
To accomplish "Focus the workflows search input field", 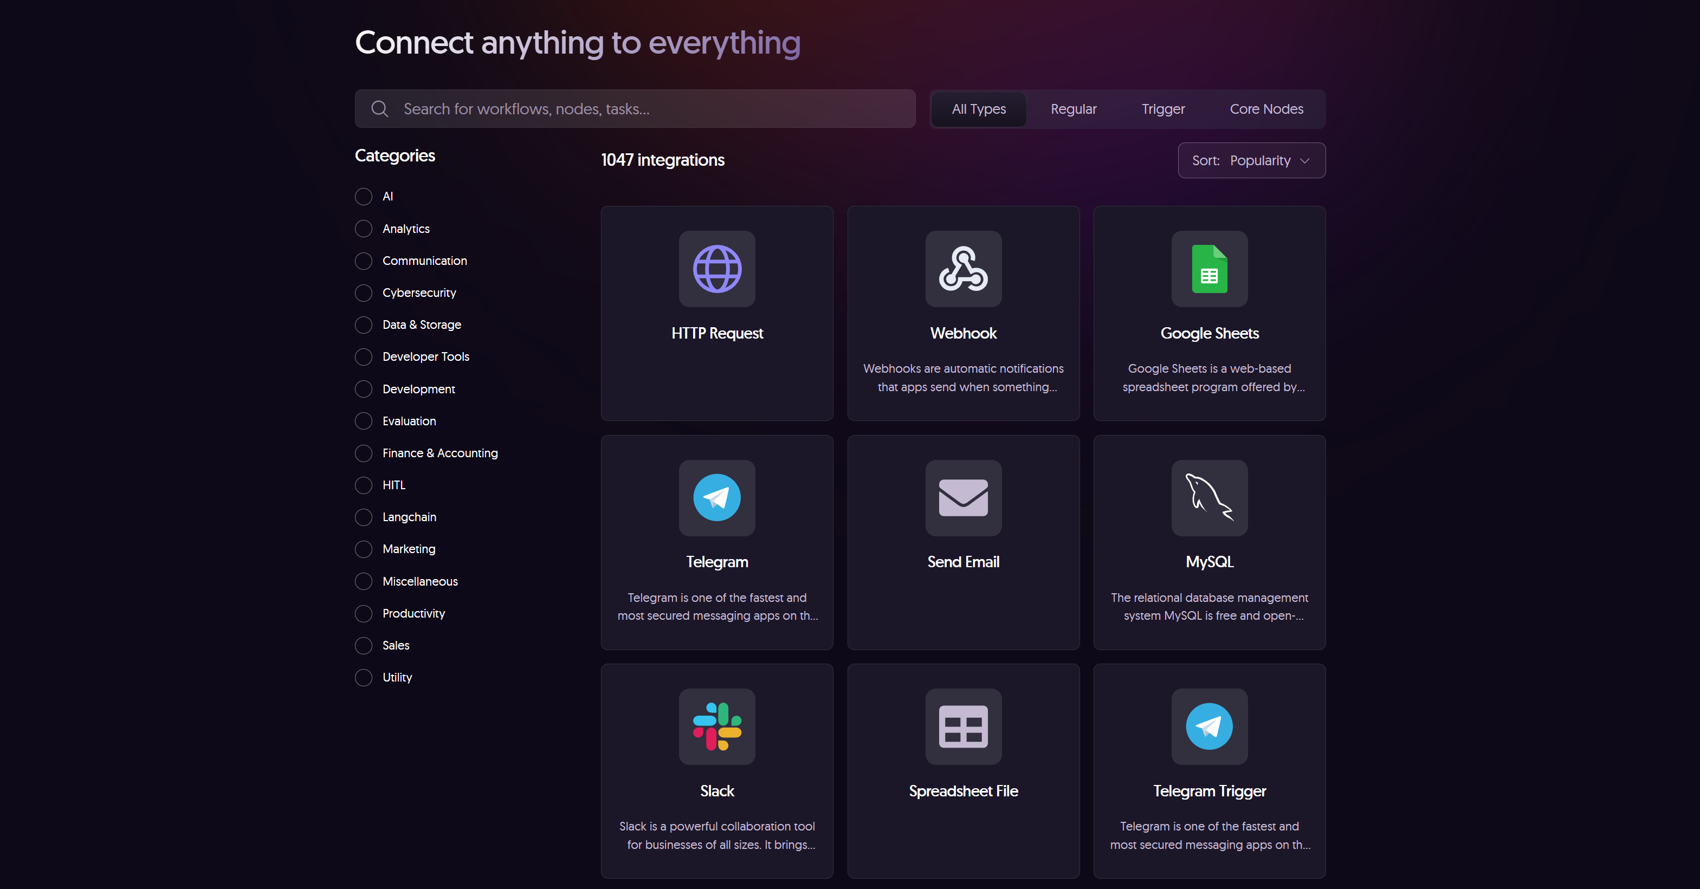I will (654, 109).
